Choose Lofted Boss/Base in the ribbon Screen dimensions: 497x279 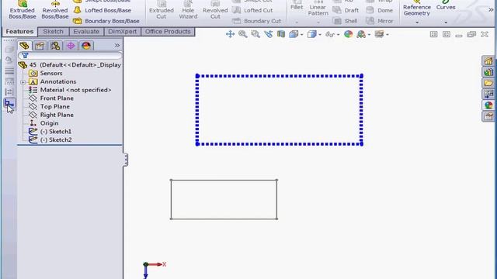[102, 10]
